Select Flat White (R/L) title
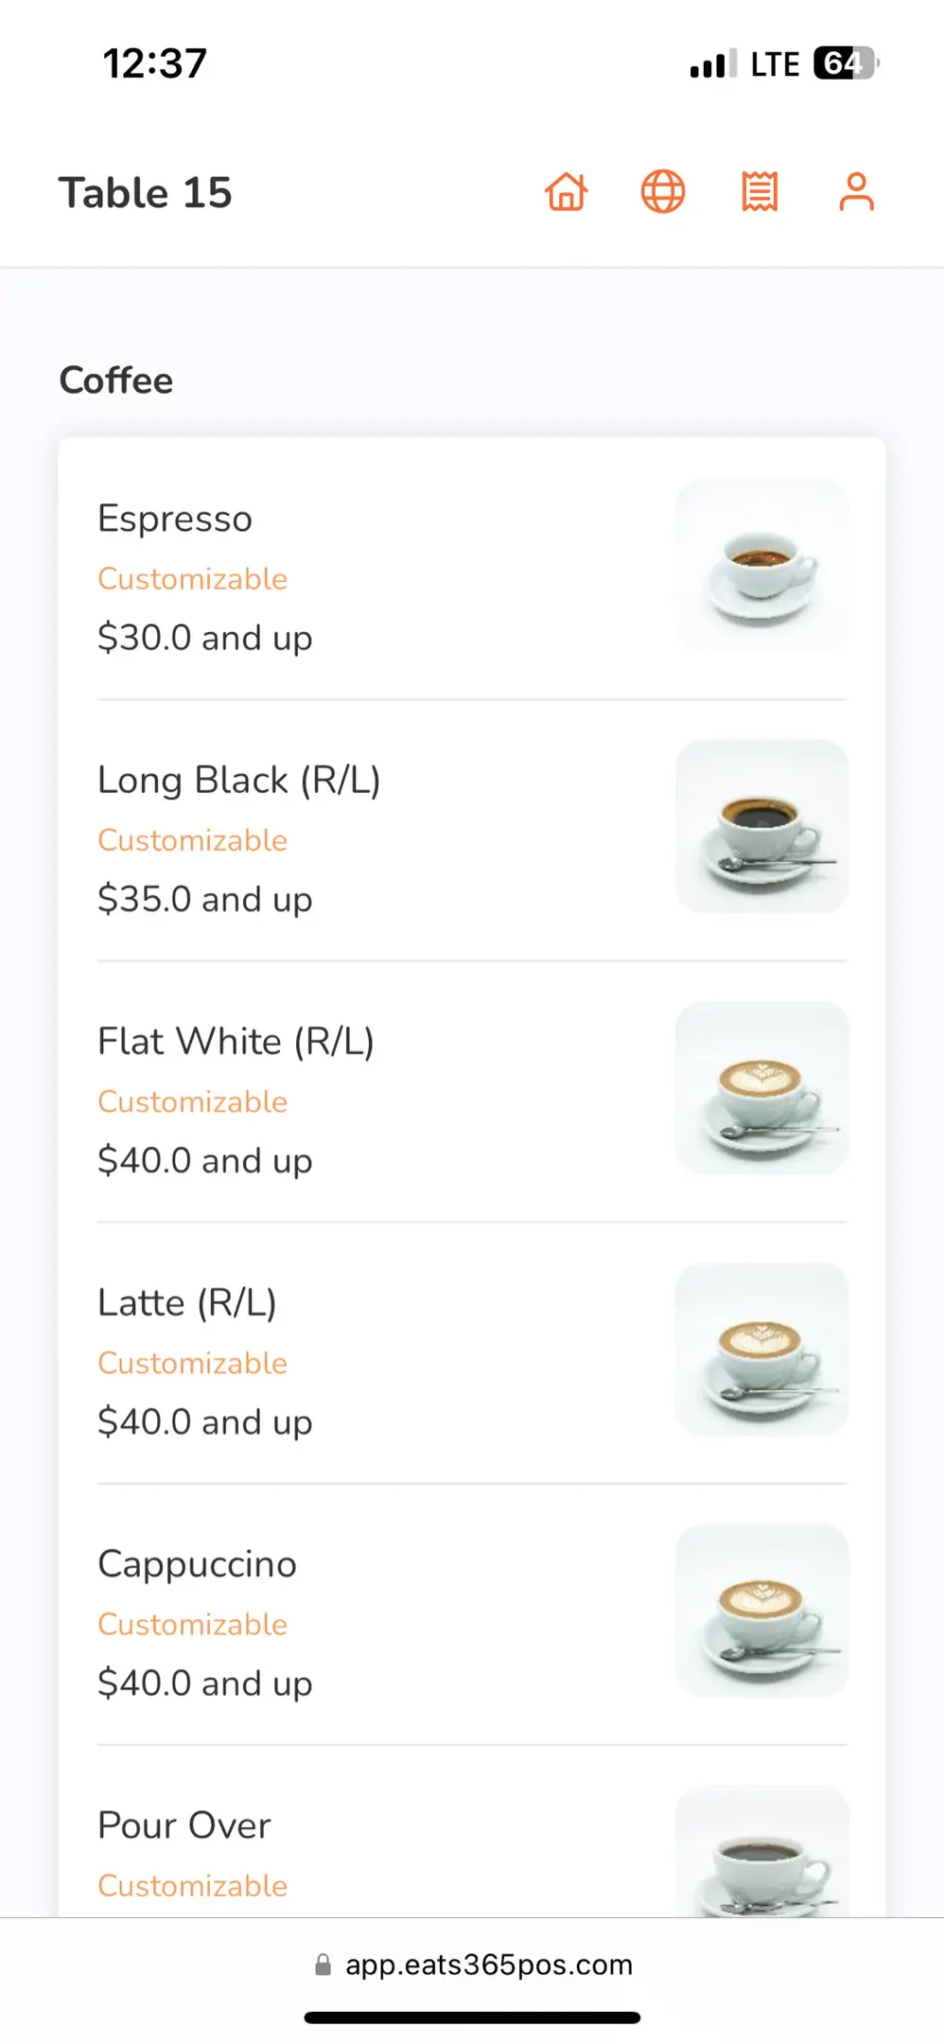944x2044 pixels. [236, 1041]
